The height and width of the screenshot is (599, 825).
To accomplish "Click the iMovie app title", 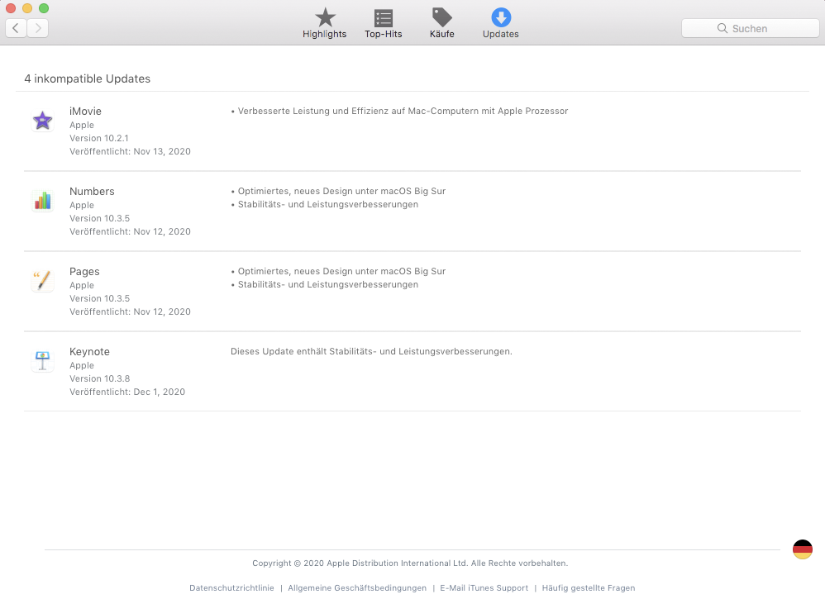I will pyautogui.click(x=85, y=111).
